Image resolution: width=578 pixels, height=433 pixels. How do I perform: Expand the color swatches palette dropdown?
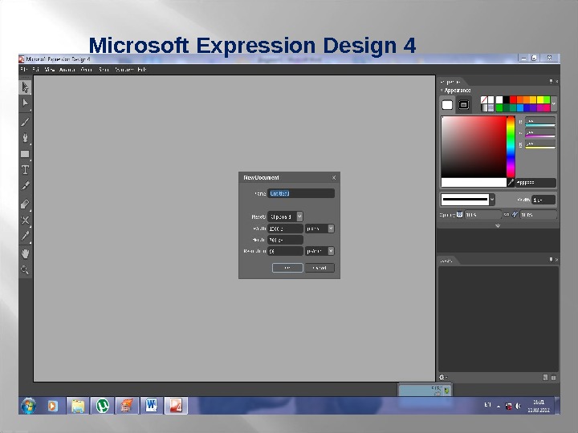(553, 103)
